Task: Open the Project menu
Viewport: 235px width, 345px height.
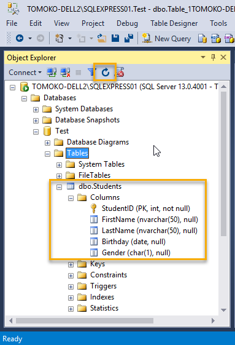Action: (93, 23)
